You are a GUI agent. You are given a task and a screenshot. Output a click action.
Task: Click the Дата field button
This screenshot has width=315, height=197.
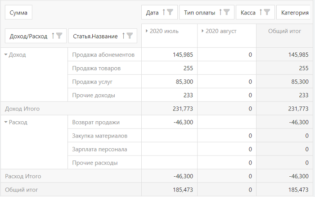(x=159, y=13)
